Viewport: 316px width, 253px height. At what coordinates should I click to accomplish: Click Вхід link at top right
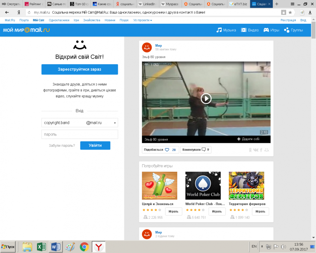pyautogui.click(x=303, y=20)
